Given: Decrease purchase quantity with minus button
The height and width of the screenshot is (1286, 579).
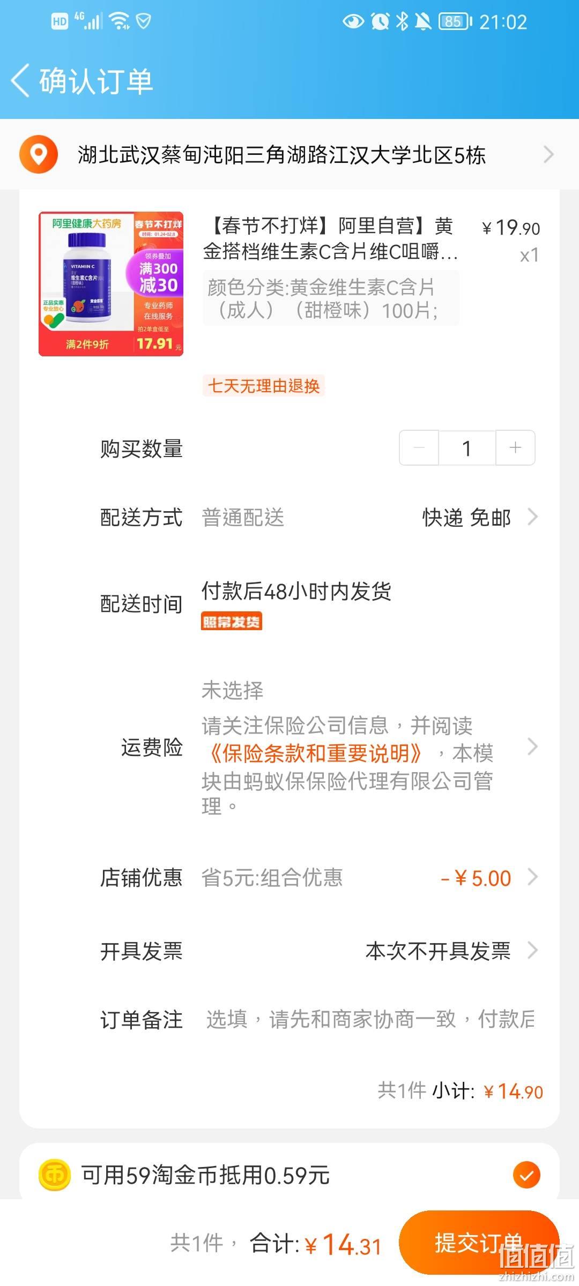Looking at the screenshot, I should pyautogui.click(x=419, y=447).
